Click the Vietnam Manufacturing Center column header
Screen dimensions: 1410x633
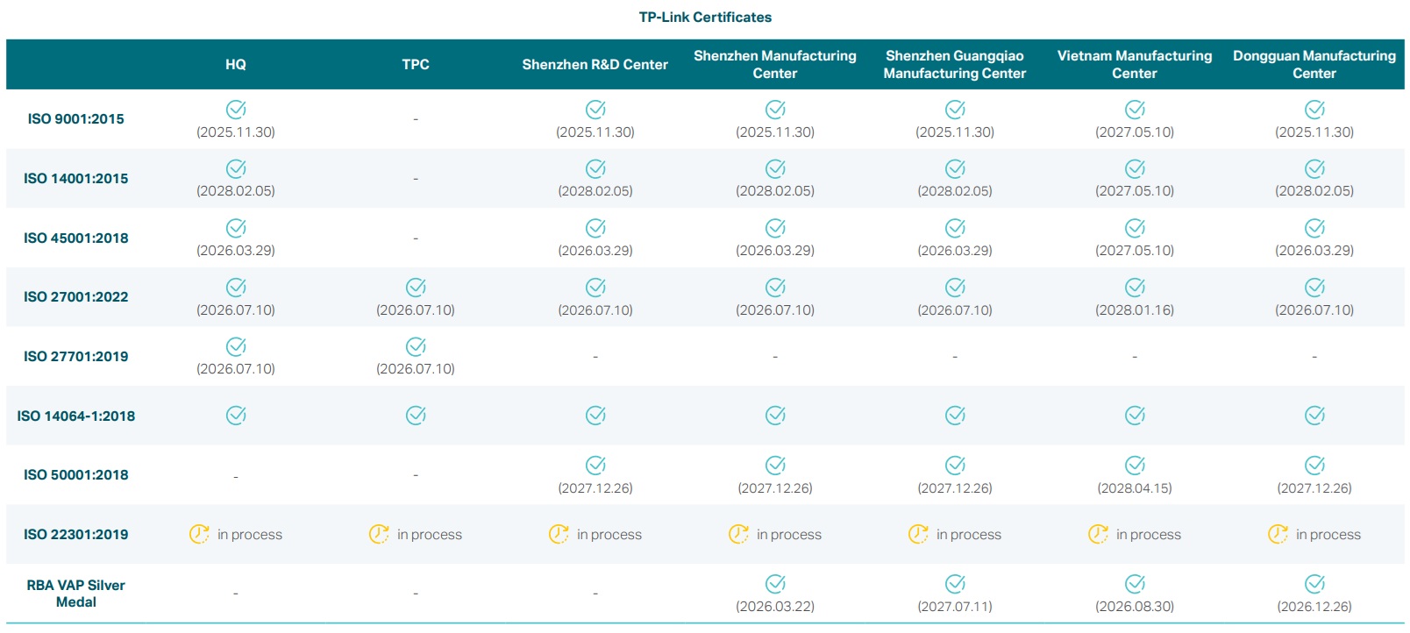[1135, 65]
